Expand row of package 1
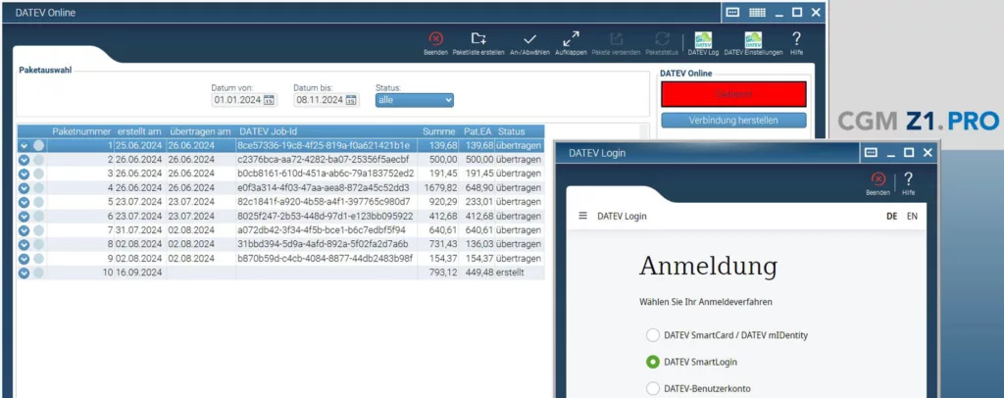The image size is (1004, 398). click(25, 145)
